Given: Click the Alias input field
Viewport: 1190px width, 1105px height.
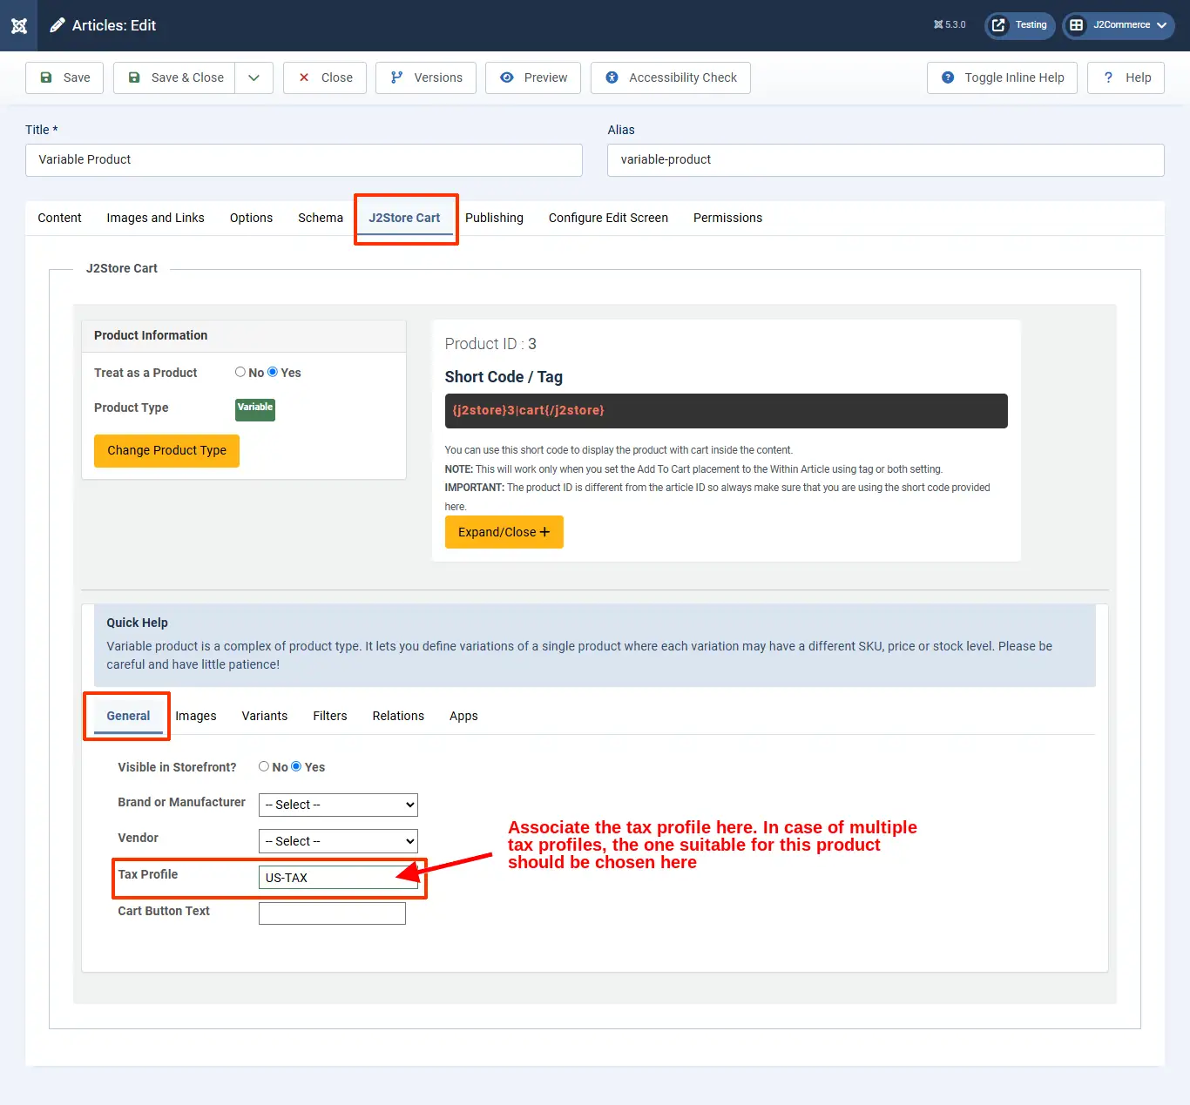Looking at the screenshot, I should [886, 160].
